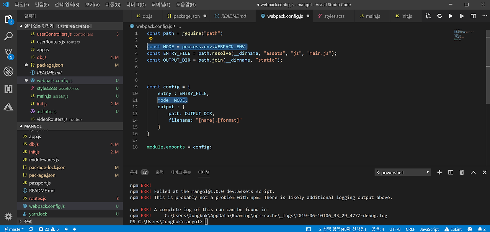Image resolution: width=490 pixels, height=232 pixels.
Task: Collapse the MANGOL folder section
Action: tap(33, 126)
